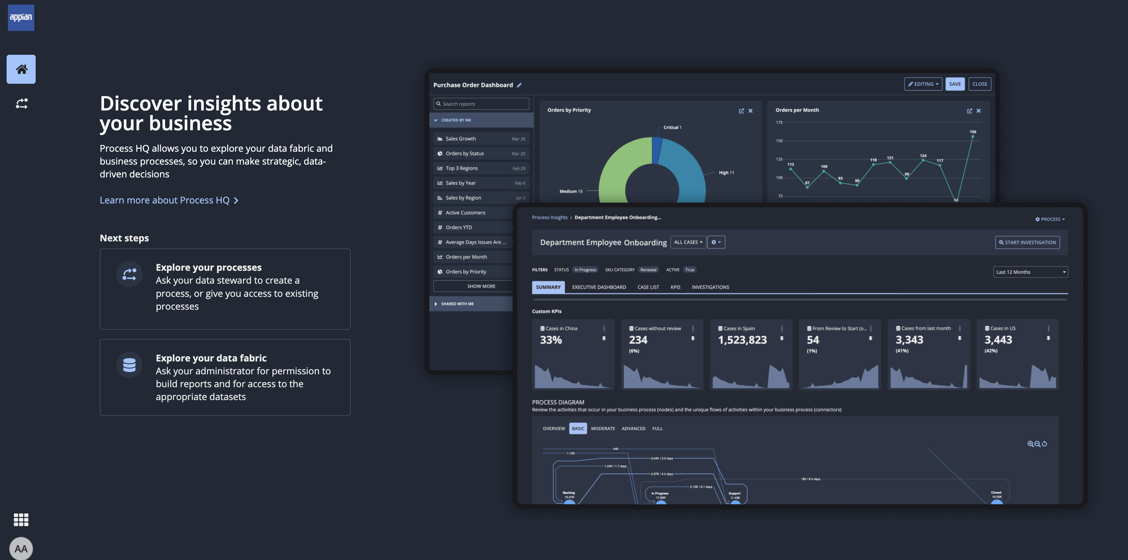
Task: Click the Process Insights breadcrumb link
Action: point(549,217)
